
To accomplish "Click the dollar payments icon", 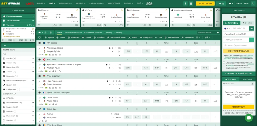I will tap(185, 3).
